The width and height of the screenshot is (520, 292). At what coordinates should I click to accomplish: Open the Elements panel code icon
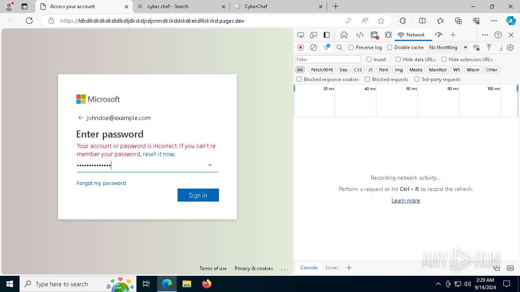360,35
